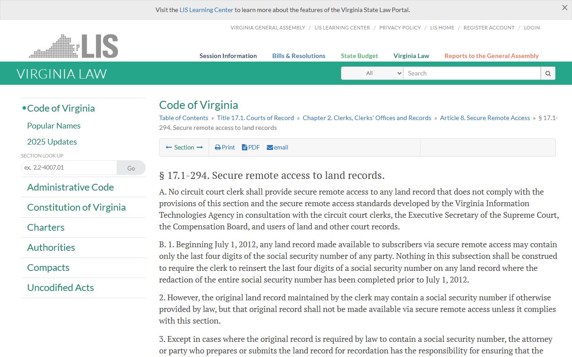
Task: Open LIS Learning Center header link
Action: point(342,28)
